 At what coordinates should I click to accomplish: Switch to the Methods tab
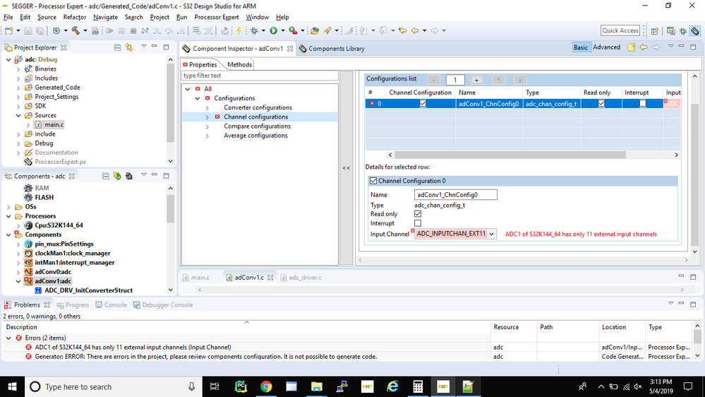click(x=239, y=64)
